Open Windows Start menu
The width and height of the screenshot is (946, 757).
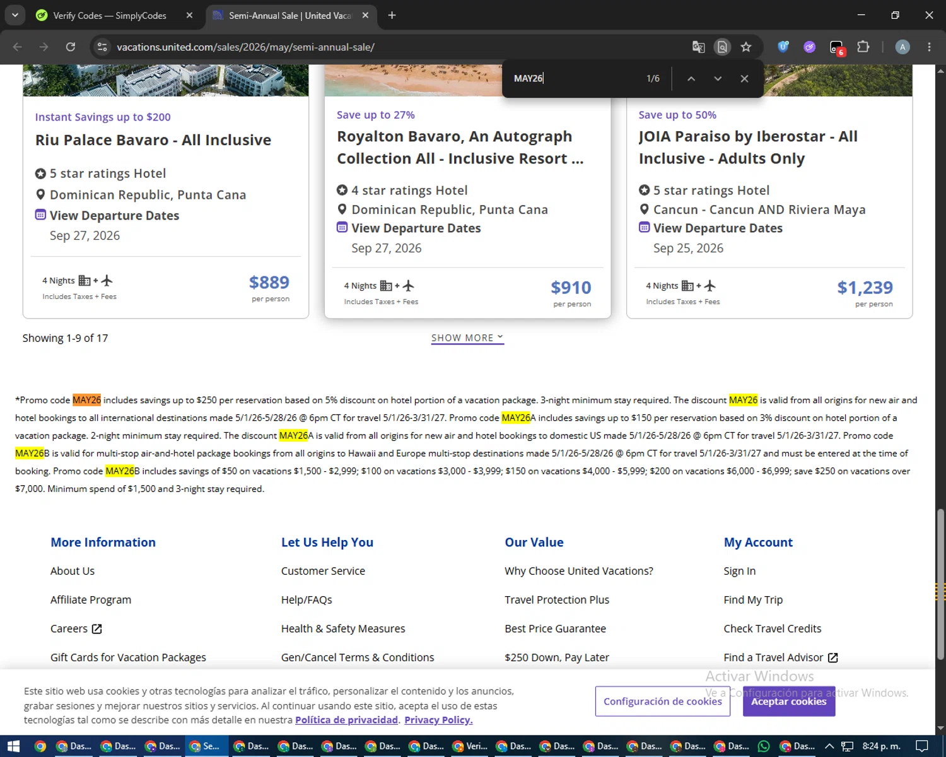point(13,746)
